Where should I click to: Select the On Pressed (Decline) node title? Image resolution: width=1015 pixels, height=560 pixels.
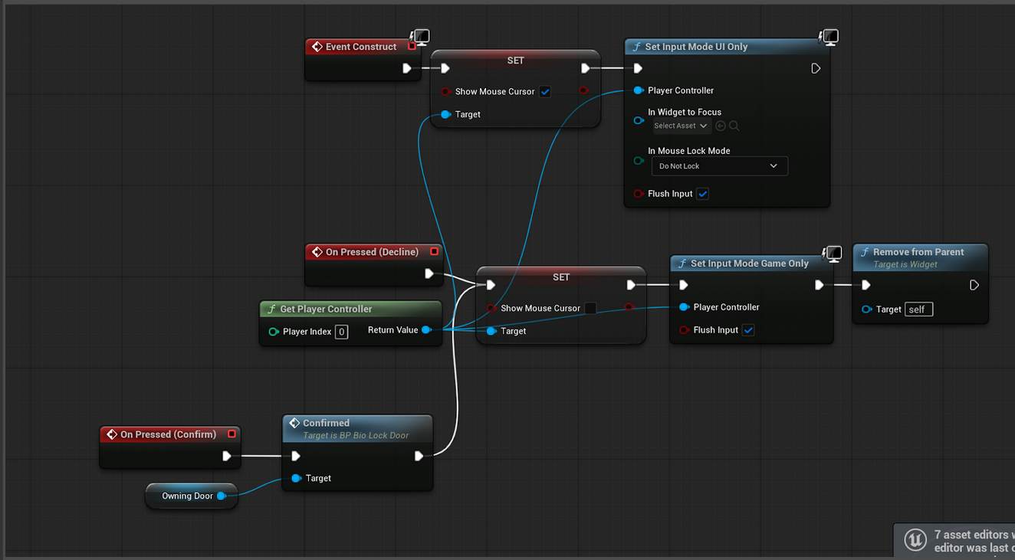(372, 252)
